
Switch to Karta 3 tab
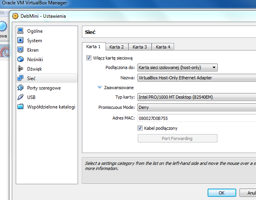[140, 47]
